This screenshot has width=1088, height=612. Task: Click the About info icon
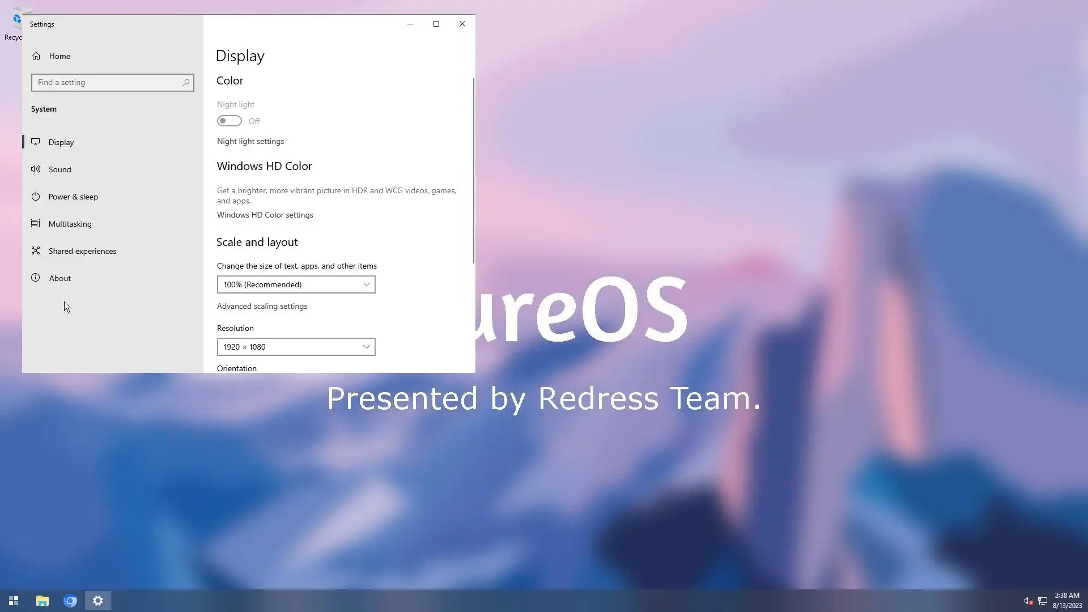36,278
